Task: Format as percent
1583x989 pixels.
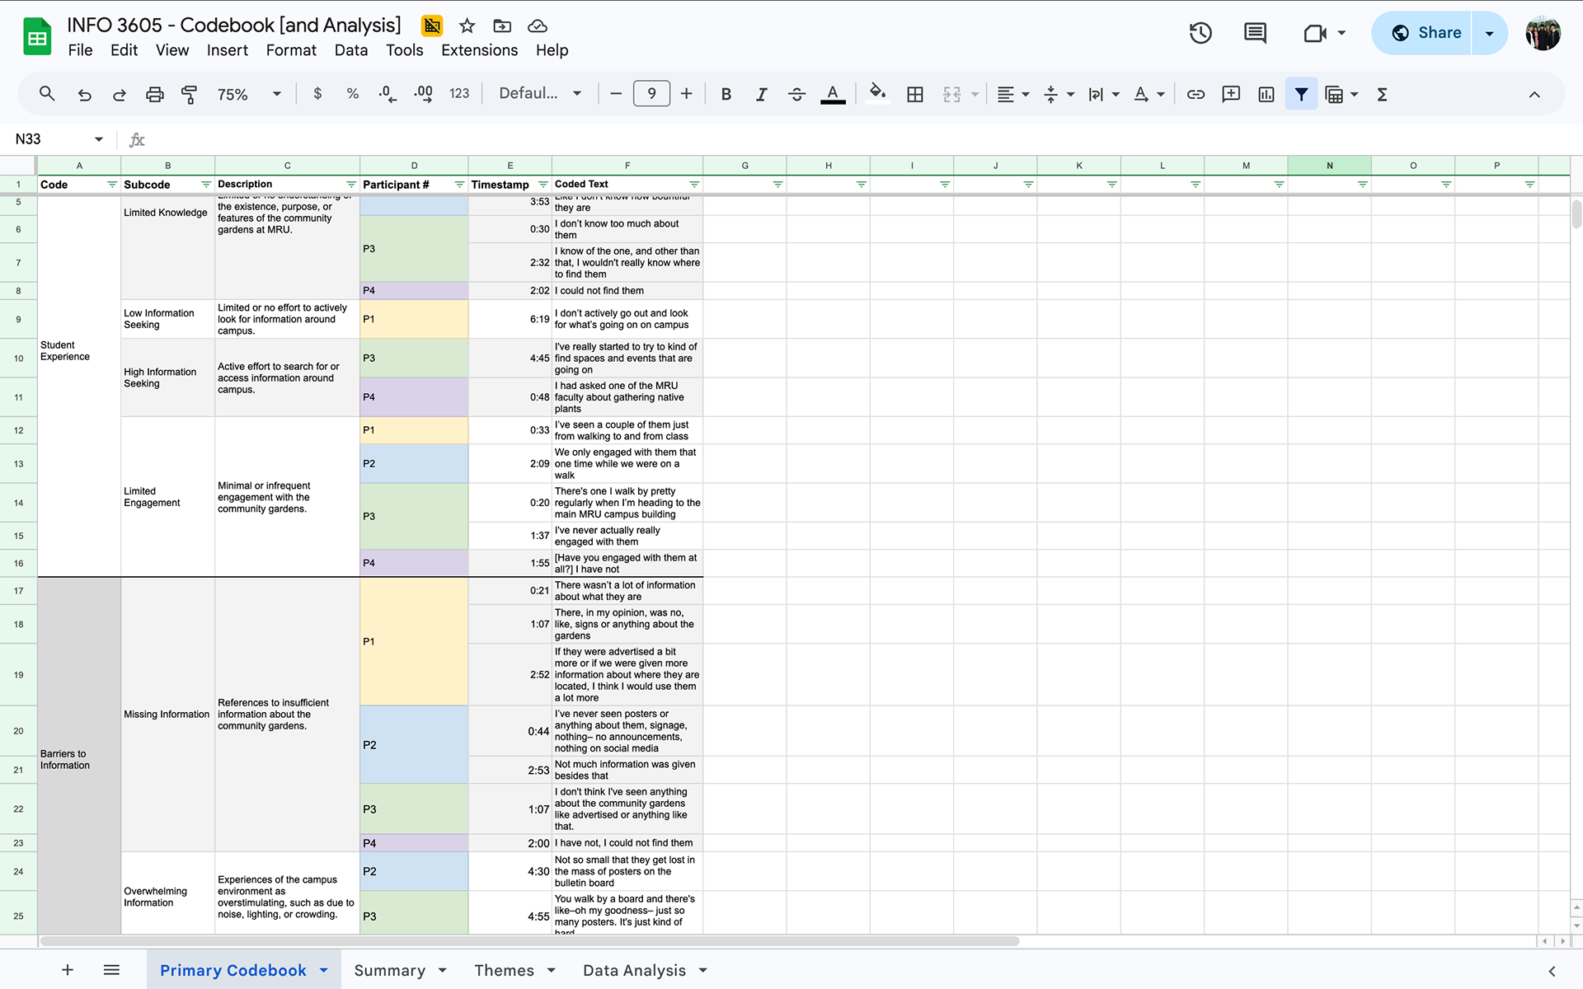Action: [353, 94]
